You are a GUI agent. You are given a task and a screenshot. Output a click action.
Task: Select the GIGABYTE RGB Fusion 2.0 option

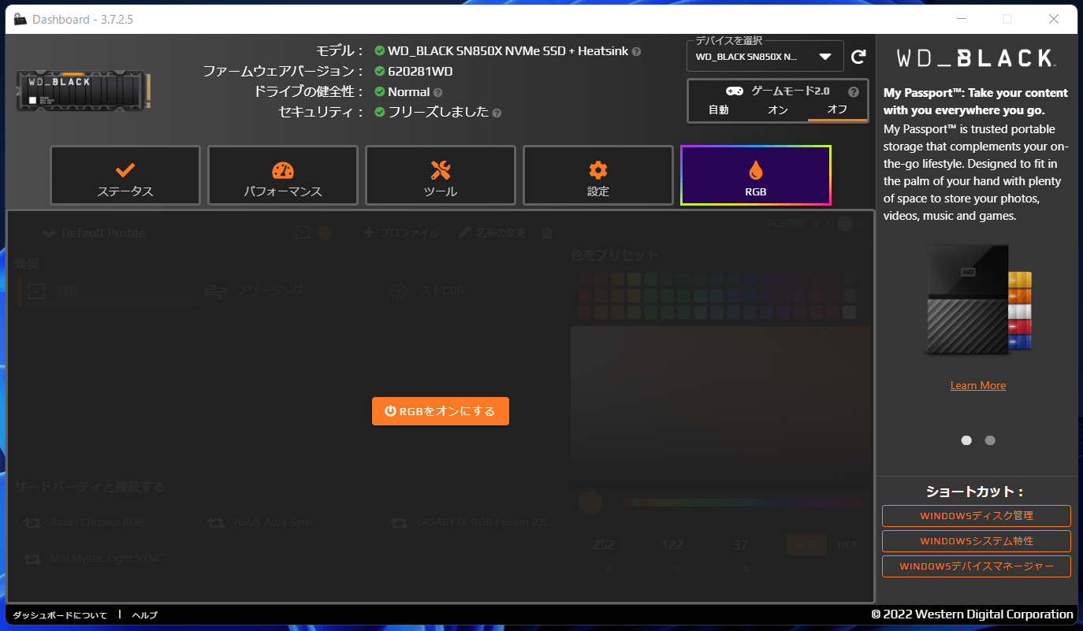(x=470, y=522)
